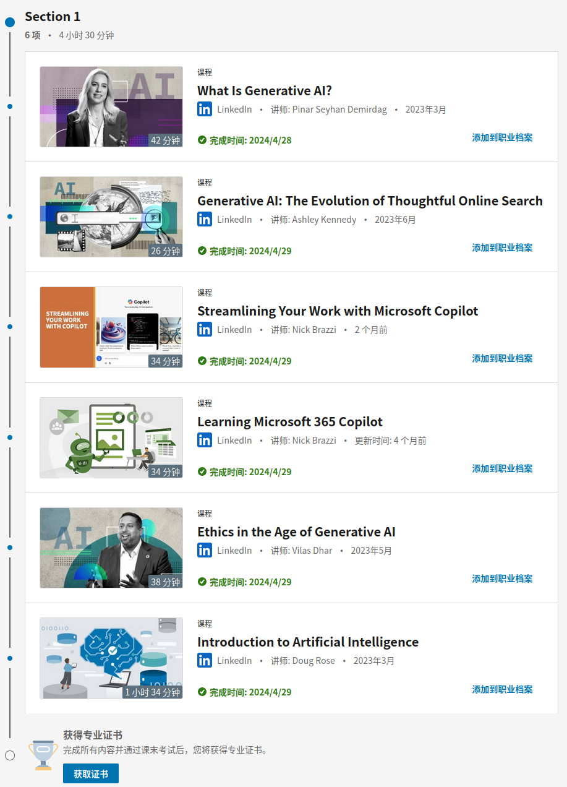567x787 pixels.
Task: Open Learning Microsoft 365 Copilot thumbnail
Action: (x=111, y=438)
